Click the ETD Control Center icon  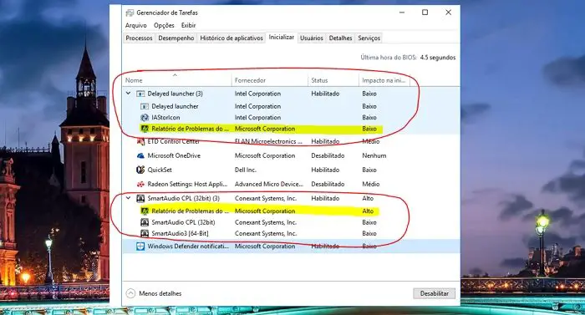pos(140,141)
